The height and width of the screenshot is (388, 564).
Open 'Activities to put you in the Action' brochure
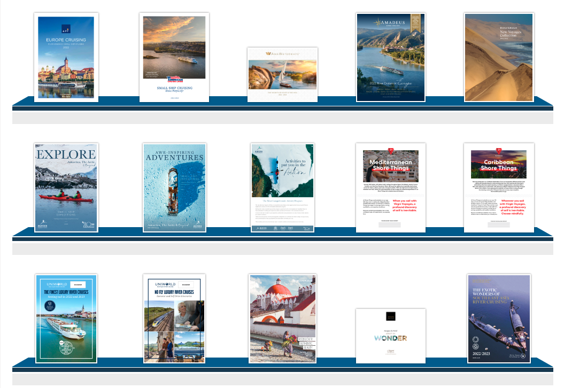[x=282, y=188]
